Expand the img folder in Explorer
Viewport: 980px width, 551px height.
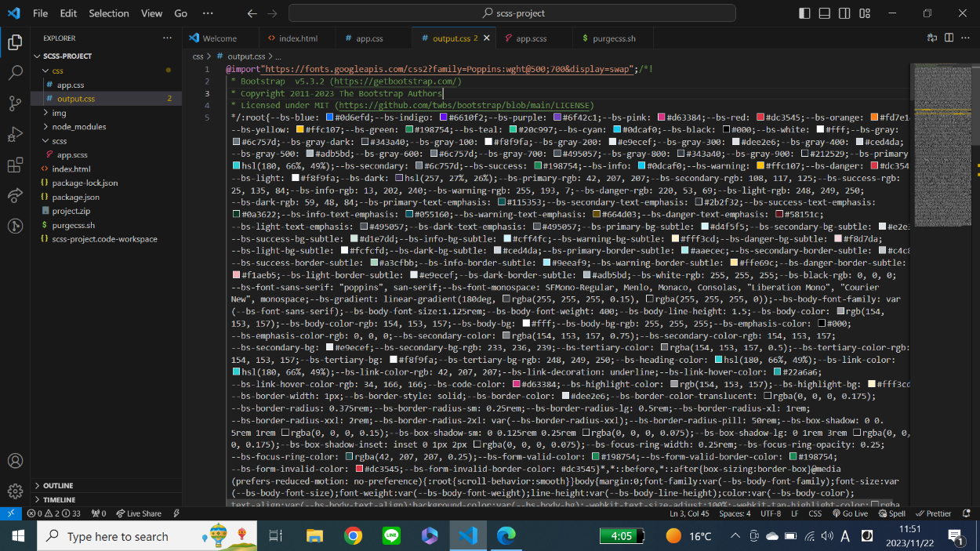point(59,113)
